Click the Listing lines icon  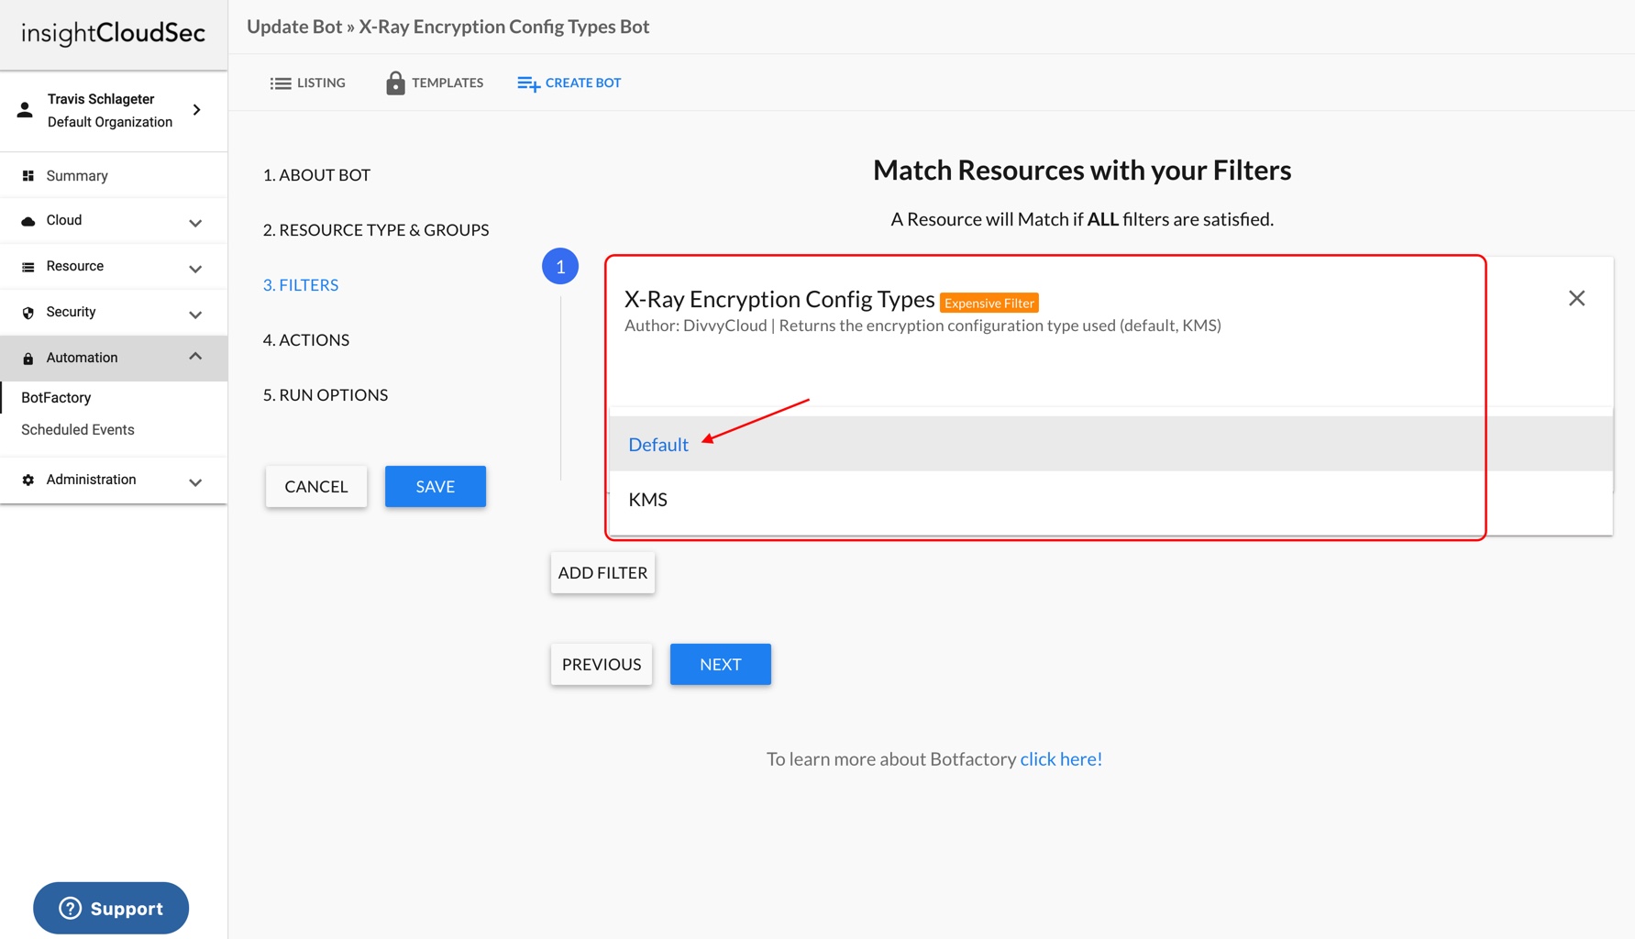pos(281,83)
